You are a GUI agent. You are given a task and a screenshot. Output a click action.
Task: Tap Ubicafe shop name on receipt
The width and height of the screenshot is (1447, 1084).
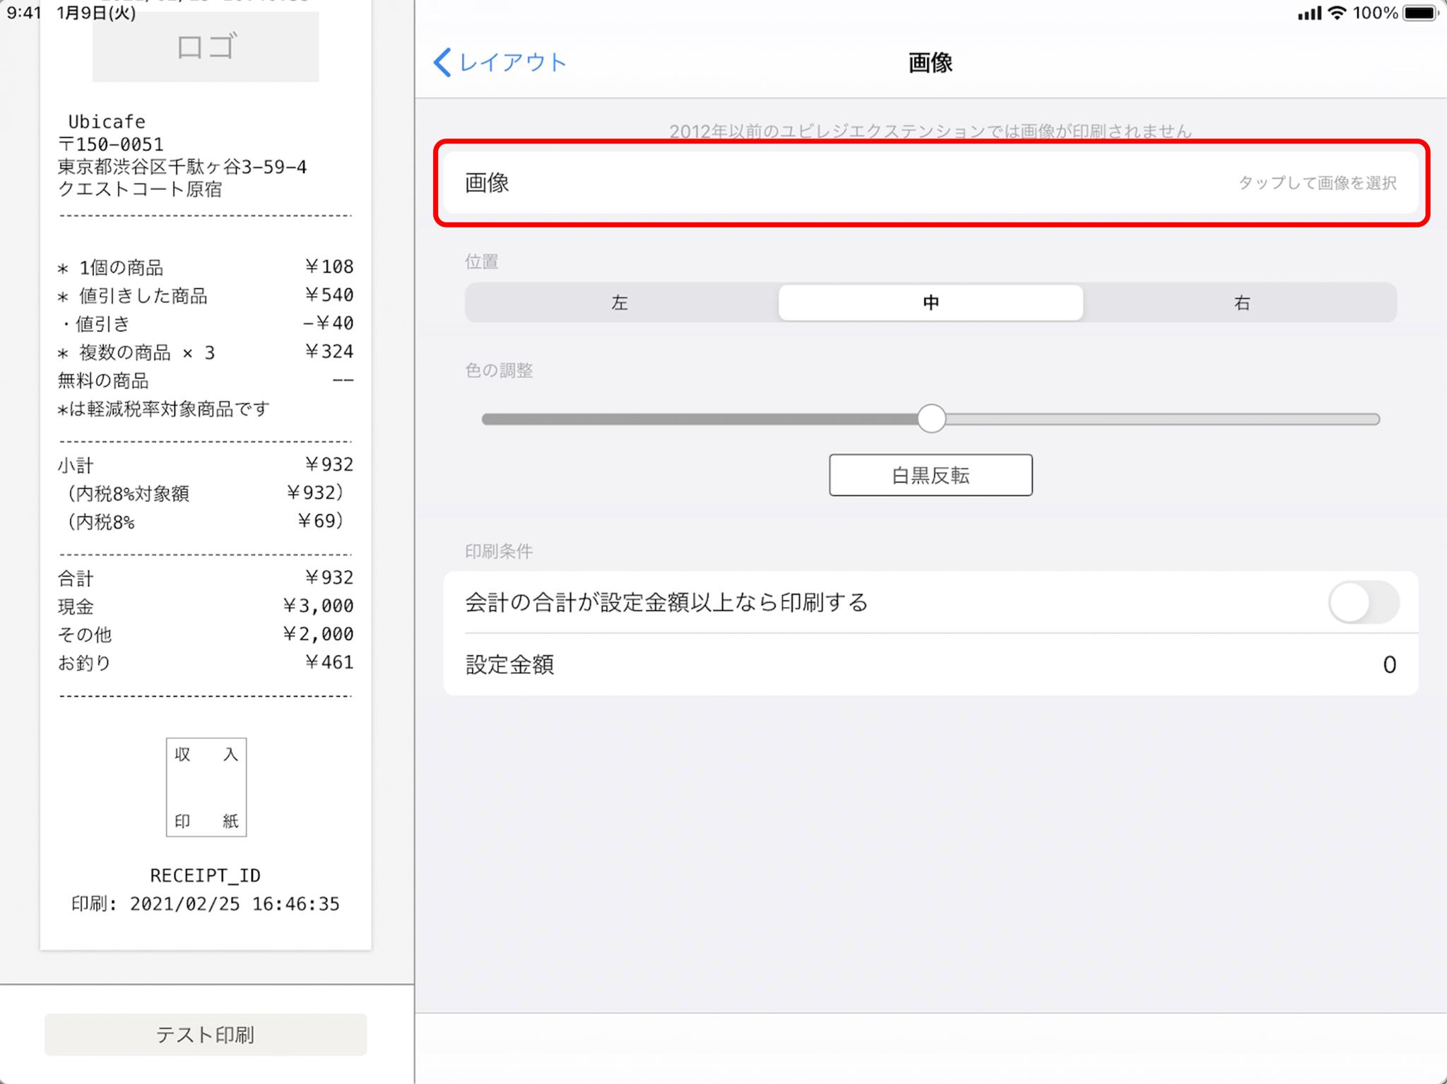(107, 122)
